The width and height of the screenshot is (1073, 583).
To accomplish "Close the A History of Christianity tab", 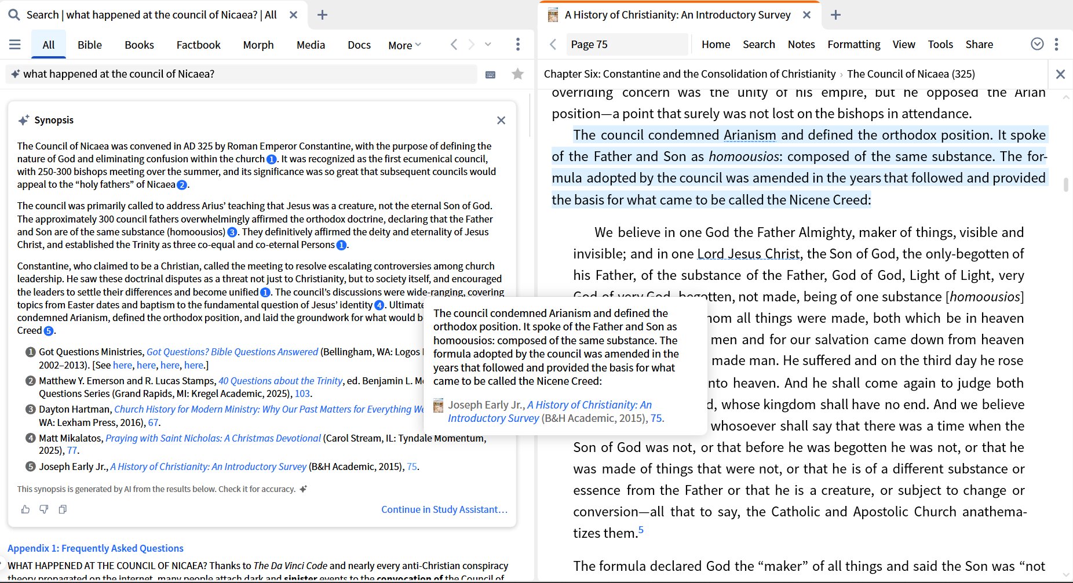I will pyautogui.click(x=806, y=15).
